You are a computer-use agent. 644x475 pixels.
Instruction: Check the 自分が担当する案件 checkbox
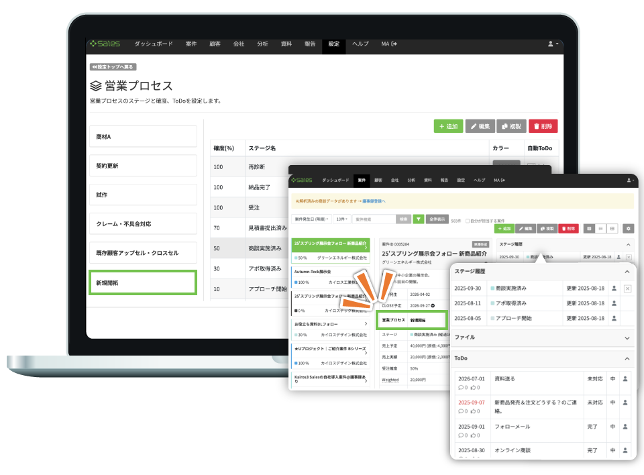(467, 220)
